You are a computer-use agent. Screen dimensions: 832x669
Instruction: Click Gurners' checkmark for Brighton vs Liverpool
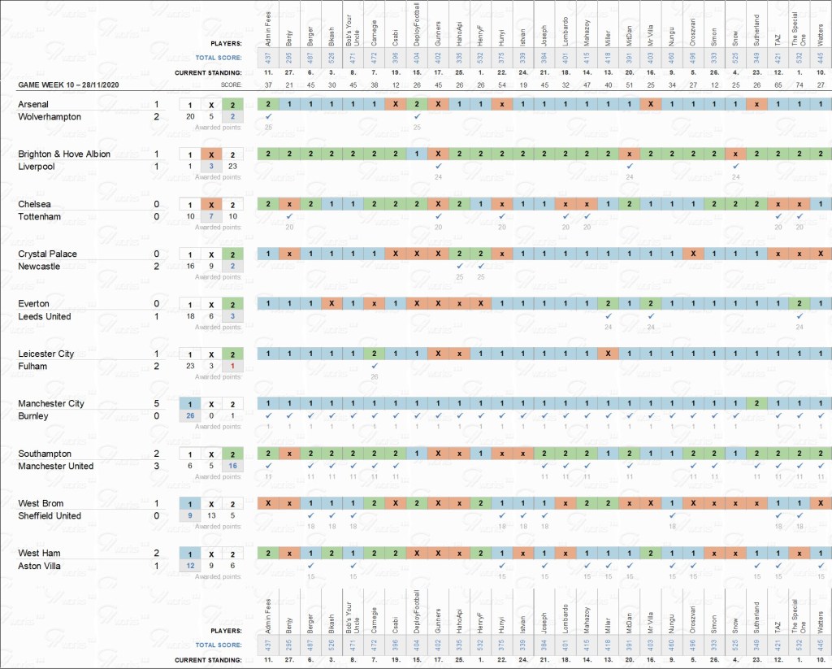pos(438,167)
